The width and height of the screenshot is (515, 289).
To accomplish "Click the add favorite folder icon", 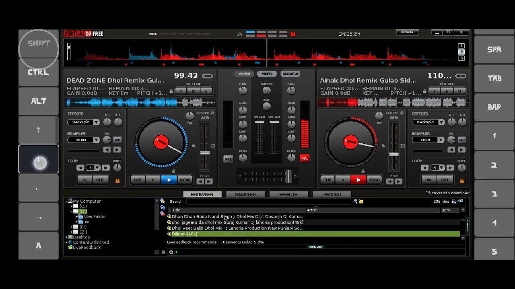I will point(163,201).
